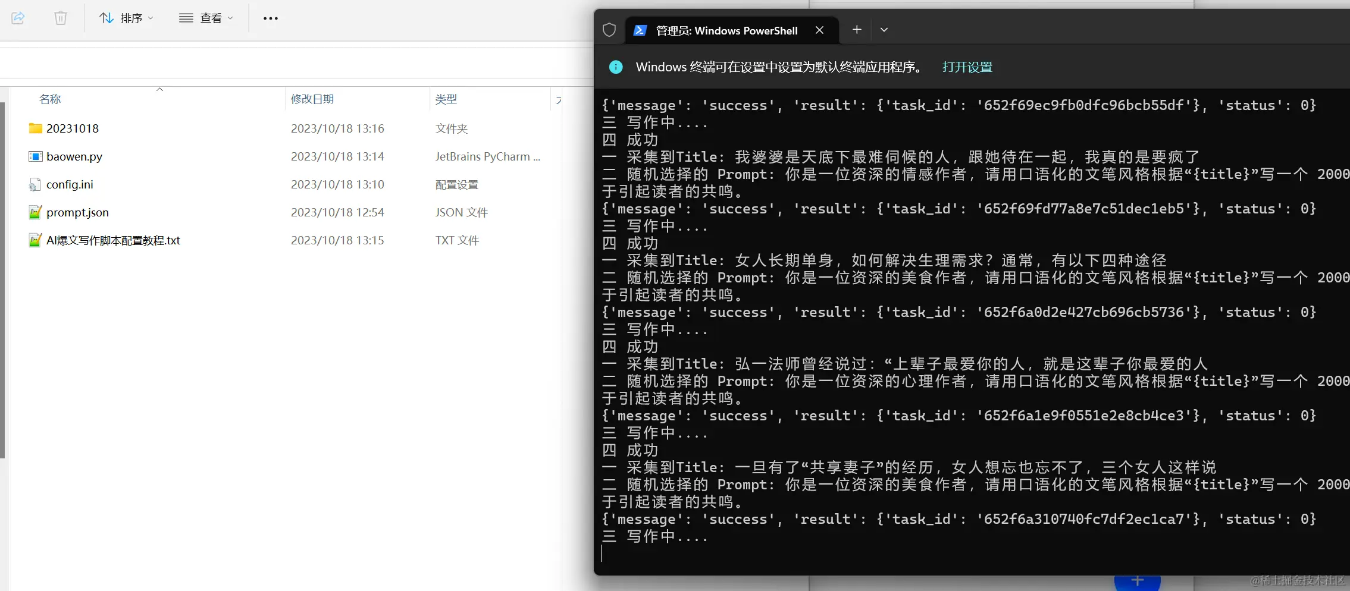Switch to 管理员: Windows PowerShell tab
The width and height of the screenshot is (1350, 591).
[x=726, y=30]
